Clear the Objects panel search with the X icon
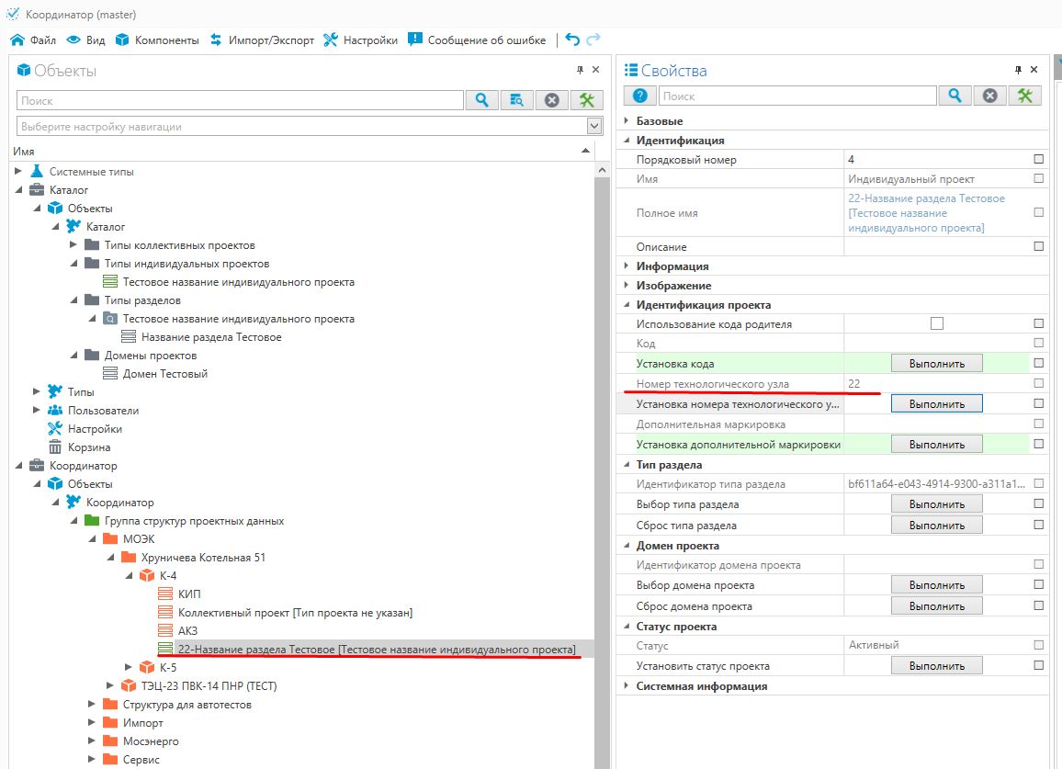Image resolution: width=1062 pixels, height=769 pixels. point(551,100)
